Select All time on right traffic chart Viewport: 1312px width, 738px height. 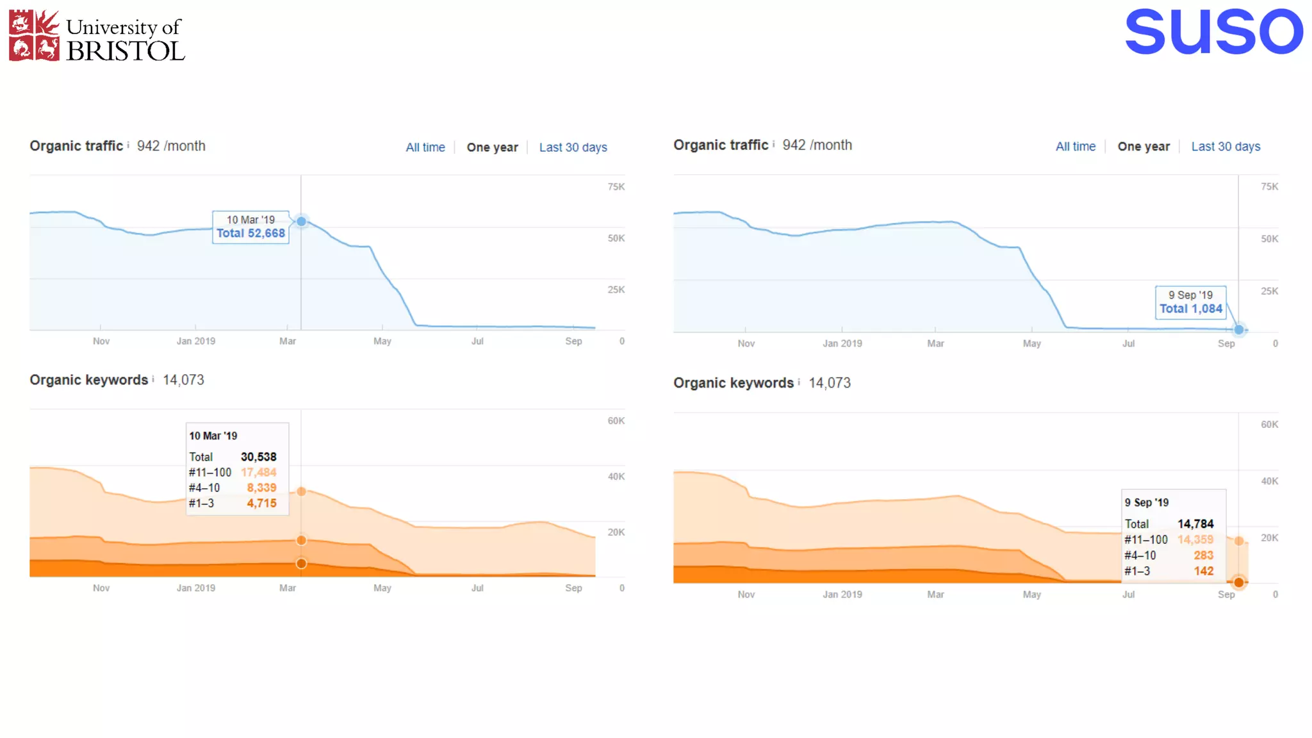pyautogui.click(x=1075, y=147)
